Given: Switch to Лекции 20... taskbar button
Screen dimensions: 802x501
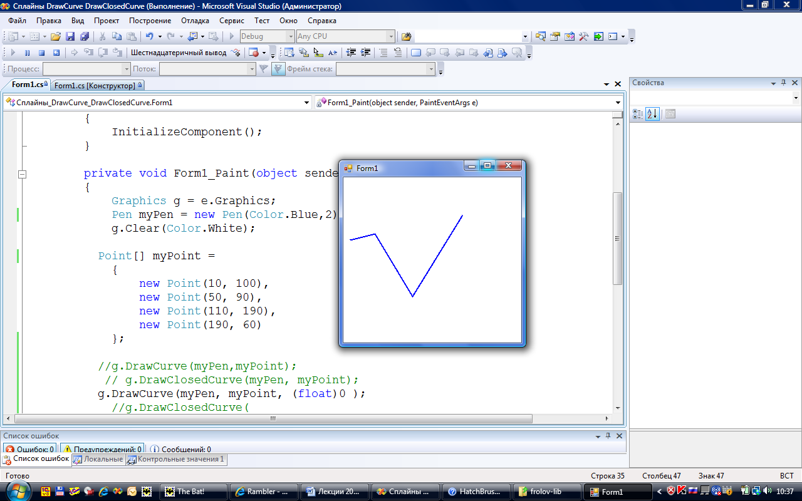Looking at the screenshot, I should [335, 492].
